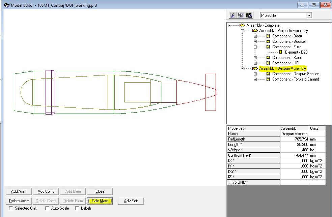Click the Projectile Assembly node icon

tap(255, 31)
